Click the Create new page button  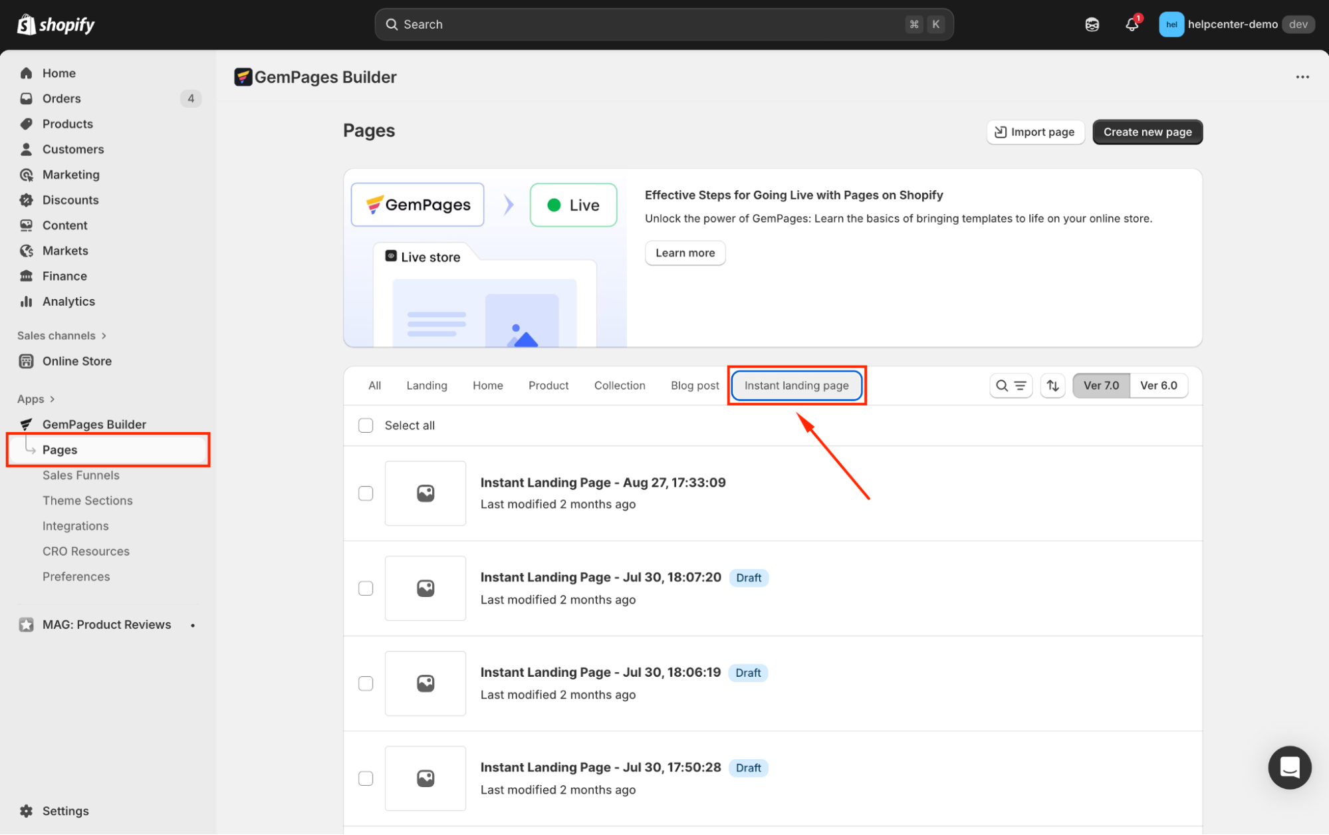(1147, 132)
